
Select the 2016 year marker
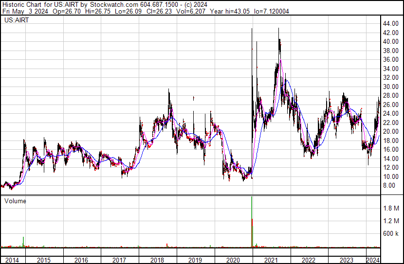coord(81,260)
